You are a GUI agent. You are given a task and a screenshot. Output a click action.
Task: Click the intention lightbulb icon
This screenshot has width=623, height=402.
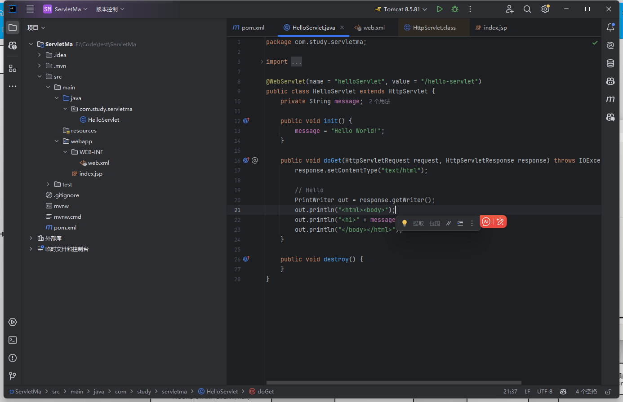[x=404, y=223]
